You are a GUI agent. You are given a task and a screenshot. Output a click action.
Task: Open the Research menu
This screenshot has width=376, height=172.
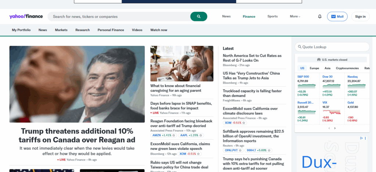pos(83,30)
